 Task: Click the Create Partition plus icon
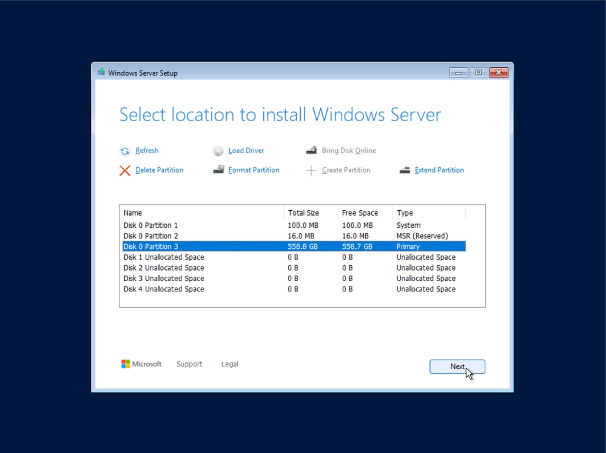point(311,170)
